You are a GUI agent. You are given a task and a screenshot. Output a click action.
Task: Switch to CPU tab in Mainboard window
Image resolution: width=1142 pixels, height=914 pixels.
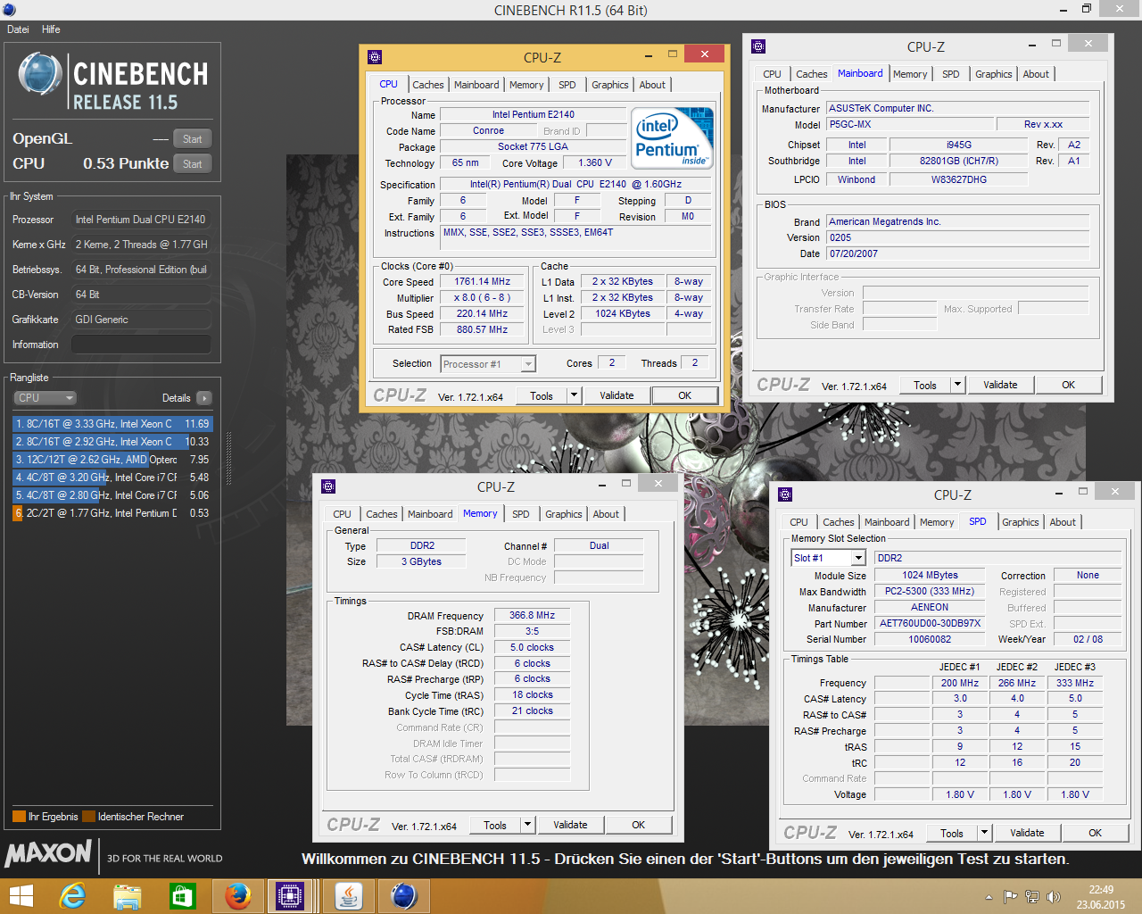pyautogui.click(x=773, y=74)
